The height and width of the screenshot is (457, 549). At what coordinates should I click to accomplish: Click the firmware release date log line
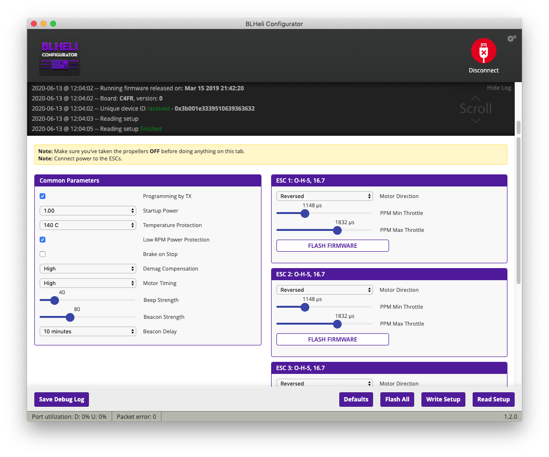(138, 88)
